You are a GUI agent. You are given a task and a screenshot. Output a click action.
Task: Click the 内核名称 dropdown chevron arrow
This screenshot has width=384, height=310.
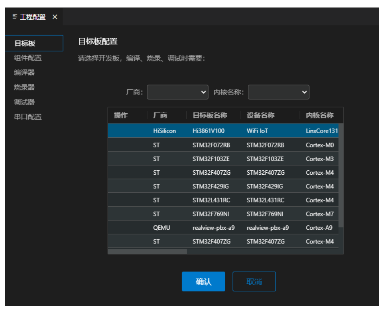click(x=304, y=92)
